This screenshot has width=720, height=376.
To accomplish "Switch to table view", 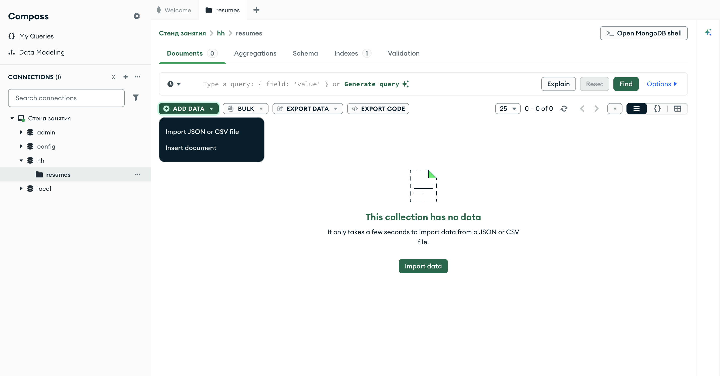I will [678, 109].
